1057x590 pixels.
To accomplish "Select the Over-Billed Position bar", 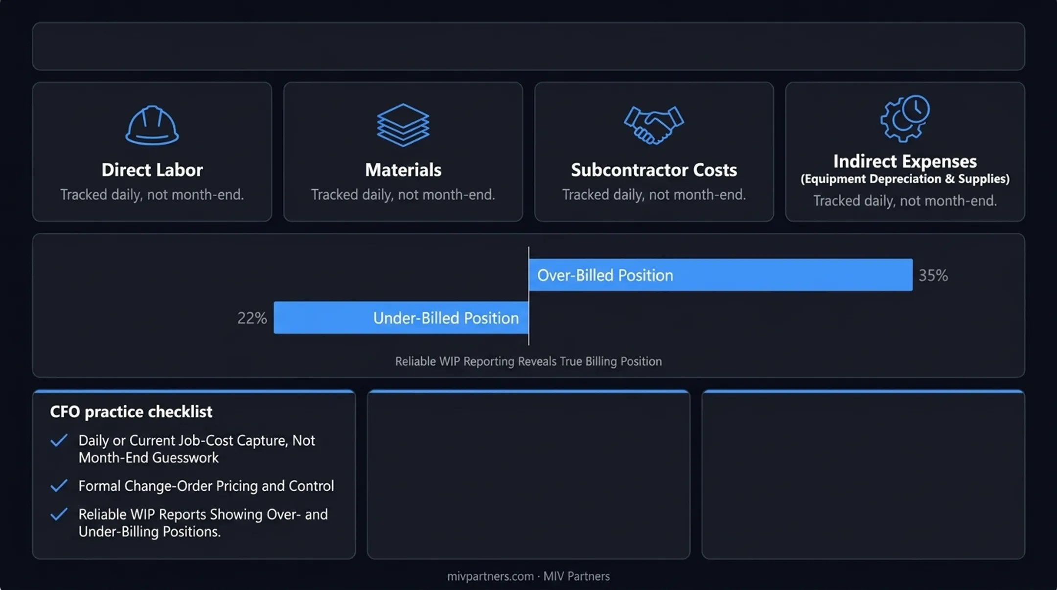I will pos(721,275).
